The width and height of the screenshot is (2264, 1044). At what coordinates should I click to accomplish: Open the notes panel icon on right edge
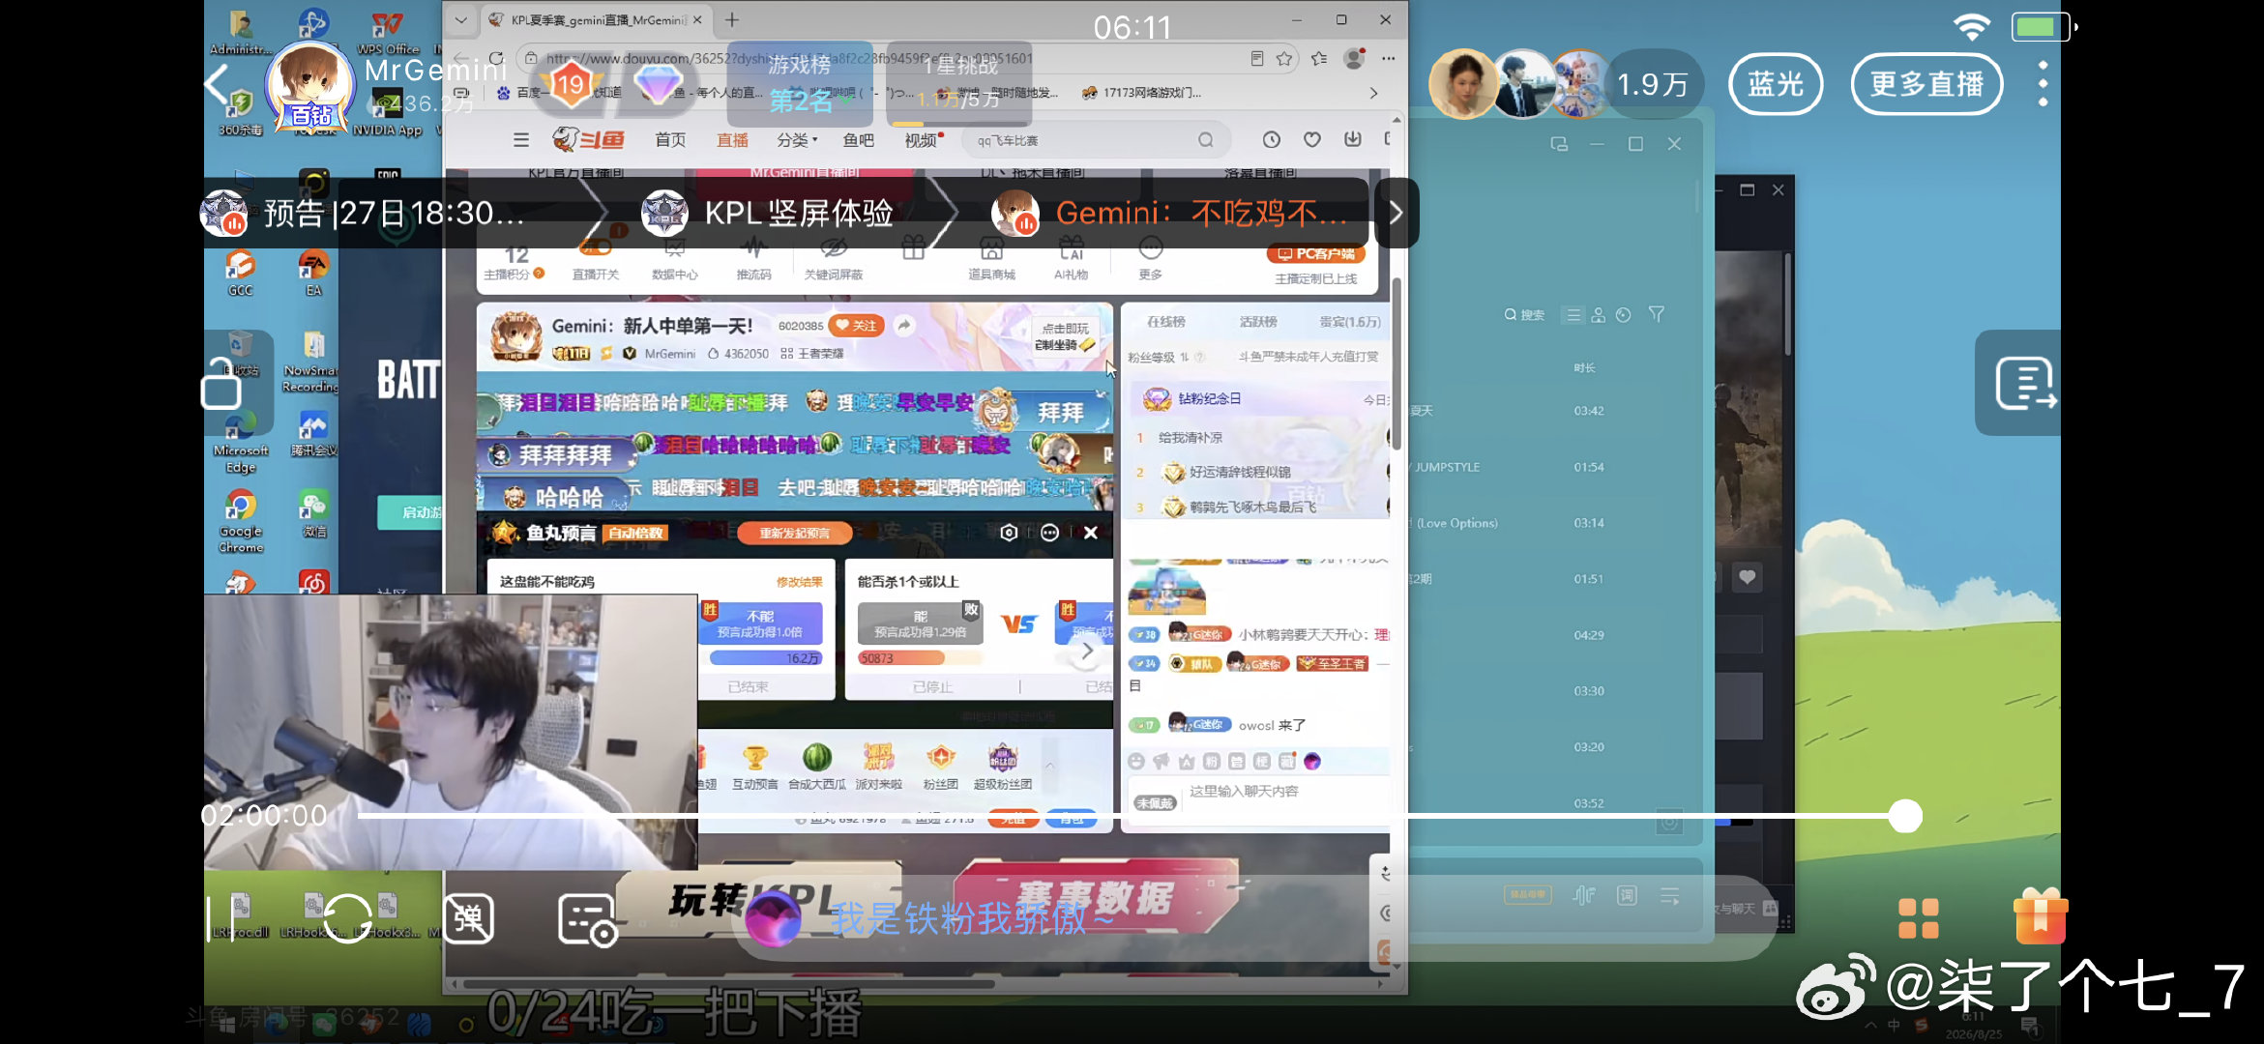pyautogui.click(x=2024, y=384)
